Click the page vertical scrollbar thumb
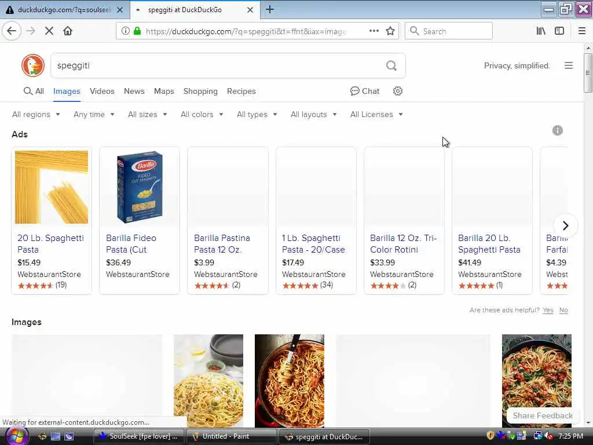593x445 pixels. pyautogui.click(x=588, y=72)
